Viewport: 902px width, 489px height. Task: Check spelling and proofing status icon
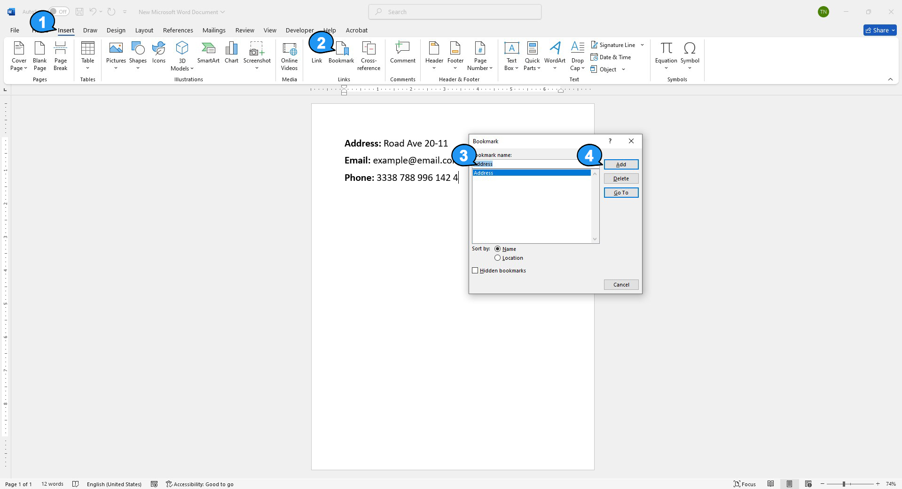click(x=76, y=484)
